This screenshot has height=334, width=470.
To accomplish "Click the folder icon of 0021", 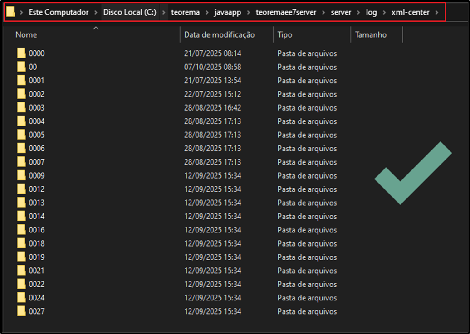I will point(21,271).
